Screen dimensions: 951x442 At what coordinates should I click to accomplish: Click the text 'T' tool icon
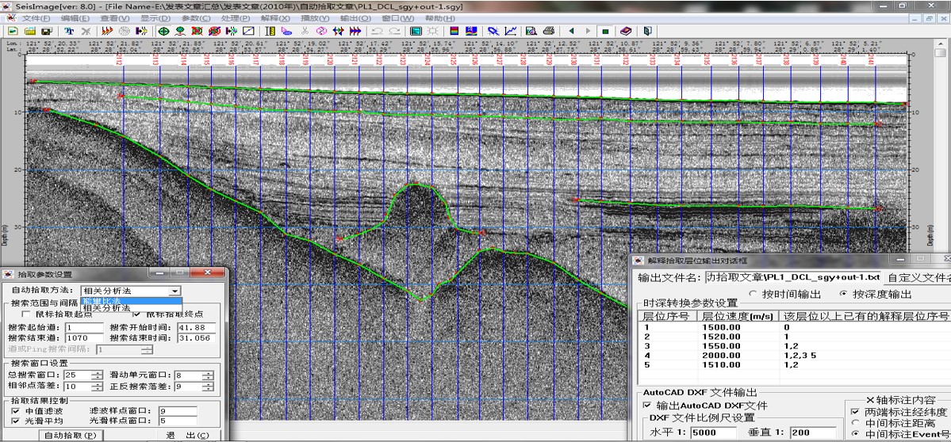click(69, 31)
